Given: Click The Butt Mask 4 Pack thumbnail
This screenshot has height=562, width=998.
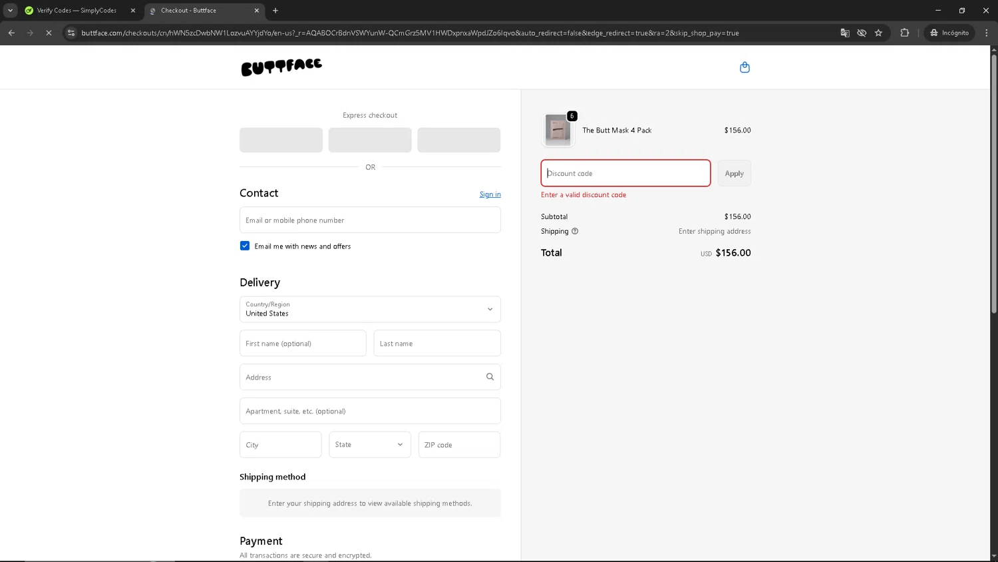Looking at the screenshot, I should coord(558,130).
